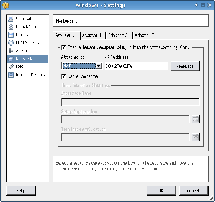Click into the MAC Address field
The image size is (215, 202).
(137, 66)
